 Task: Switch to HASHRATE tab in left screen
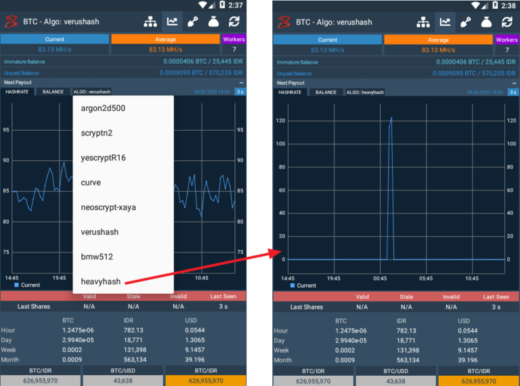(x=17, y=91)
